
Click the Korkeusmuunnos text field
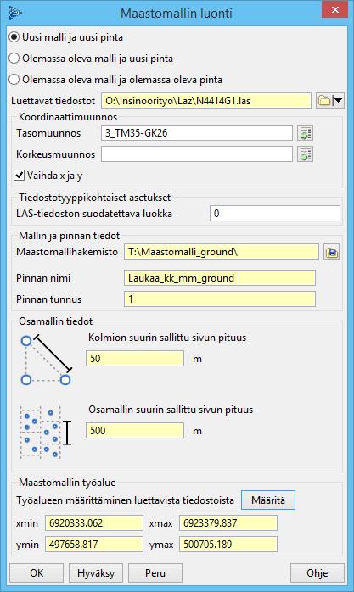(x=197, y=154)
